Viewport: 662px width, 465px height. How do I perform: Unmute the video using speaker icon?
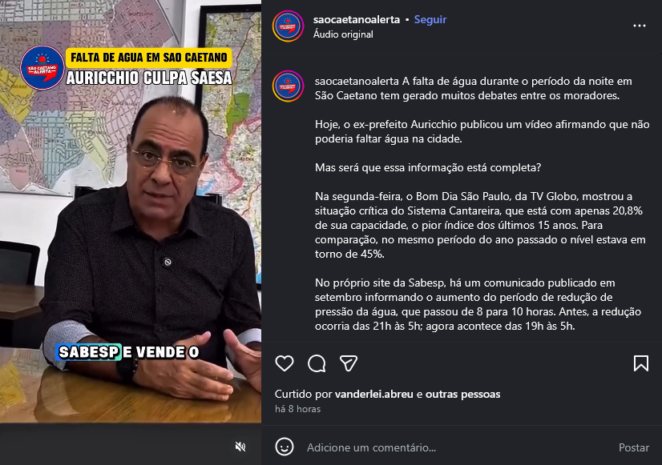(x=240, y=447)
